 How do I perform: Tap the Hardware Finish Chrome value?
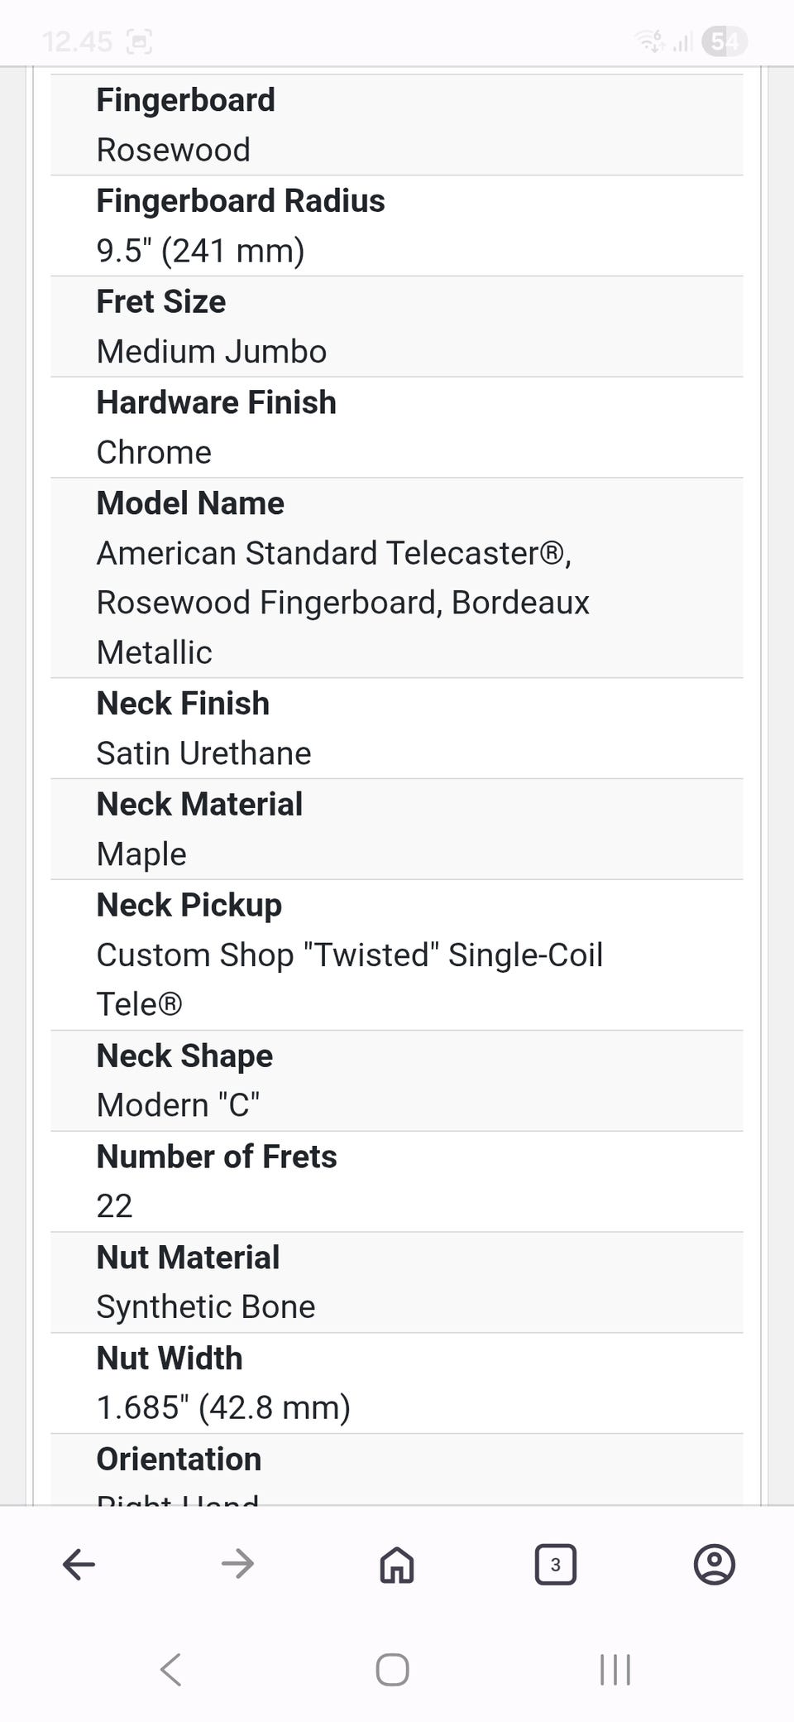154,453
